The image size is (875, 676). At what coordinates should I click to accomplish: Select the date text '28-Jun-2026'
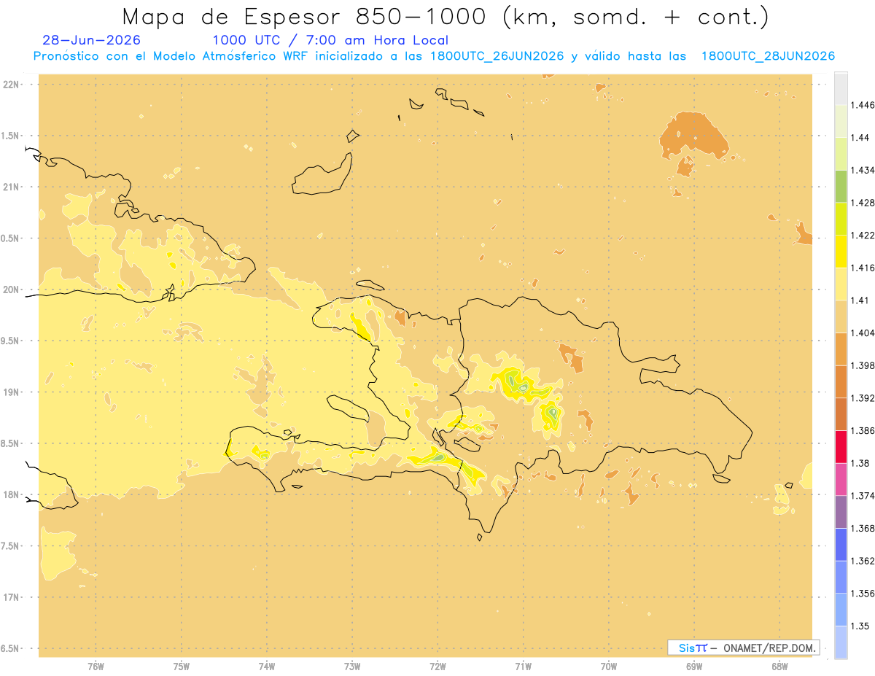point(92,41)
